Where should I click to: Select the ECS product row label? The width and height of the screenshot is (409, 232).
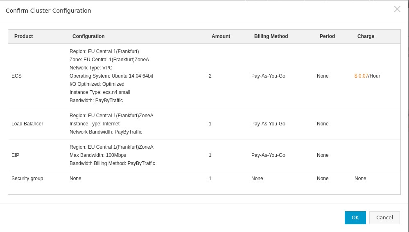coord(16,76)
